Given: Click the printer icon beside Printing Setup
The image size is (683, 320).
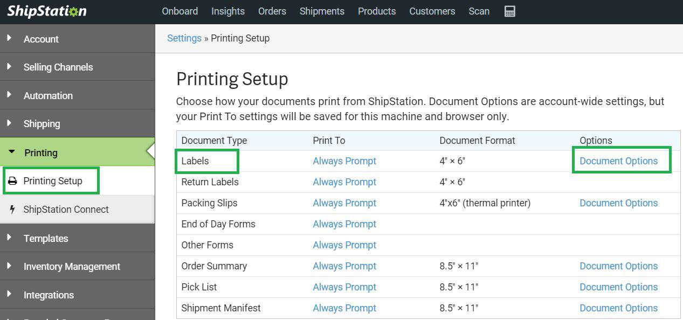Looking at the screenshot, I should [13, 180].
